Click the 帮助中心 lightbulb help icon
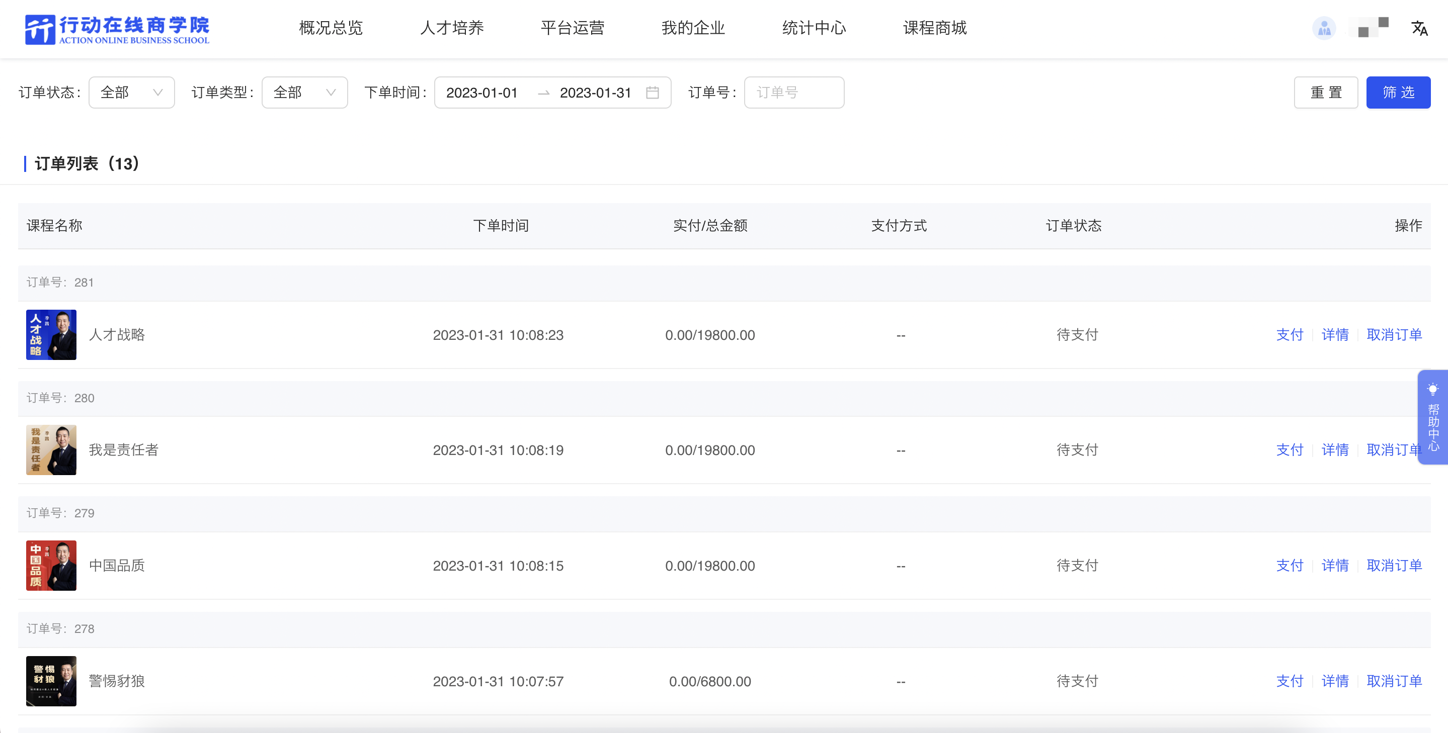1448x733 pixels. pyautogui.click(x=1433, y=389)
